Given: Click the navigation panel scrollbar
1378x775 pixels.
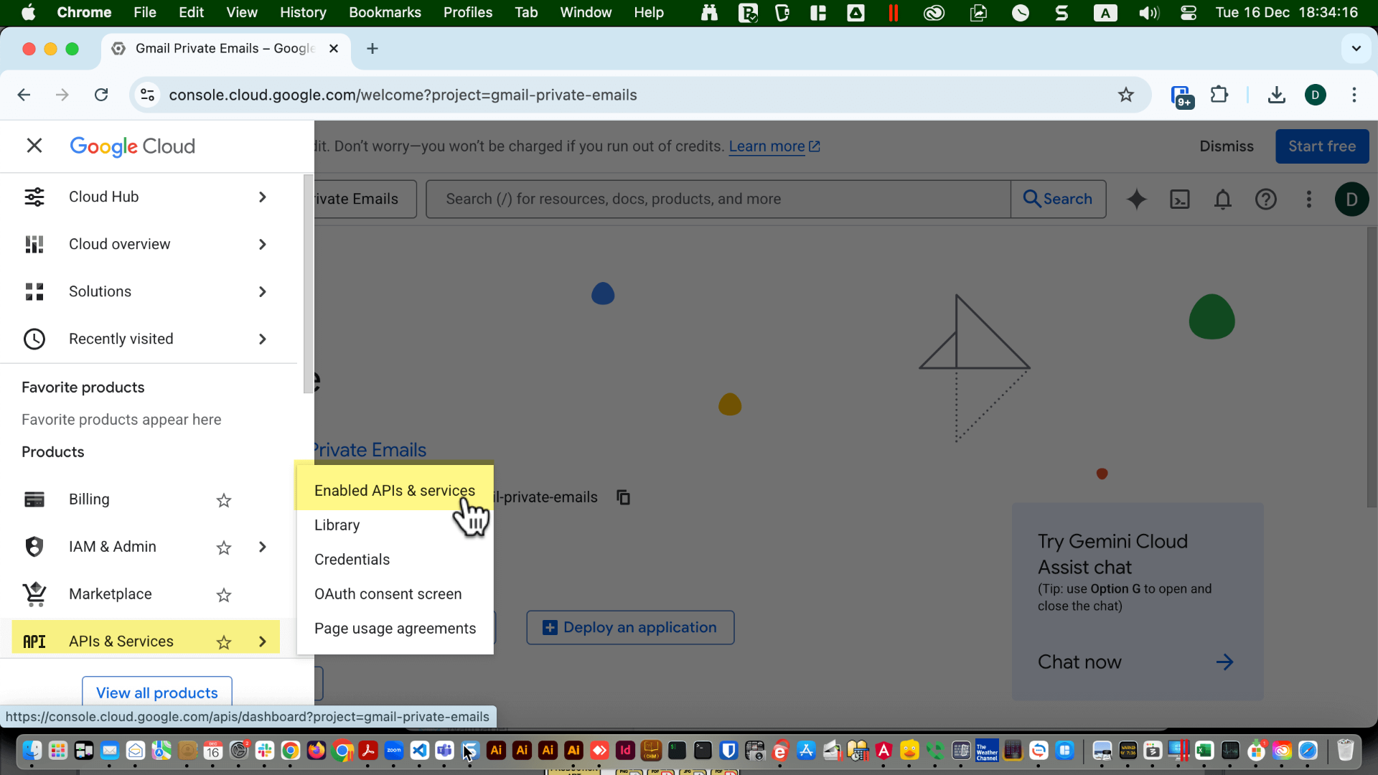Looking at the screenshot, I should 308,283.
